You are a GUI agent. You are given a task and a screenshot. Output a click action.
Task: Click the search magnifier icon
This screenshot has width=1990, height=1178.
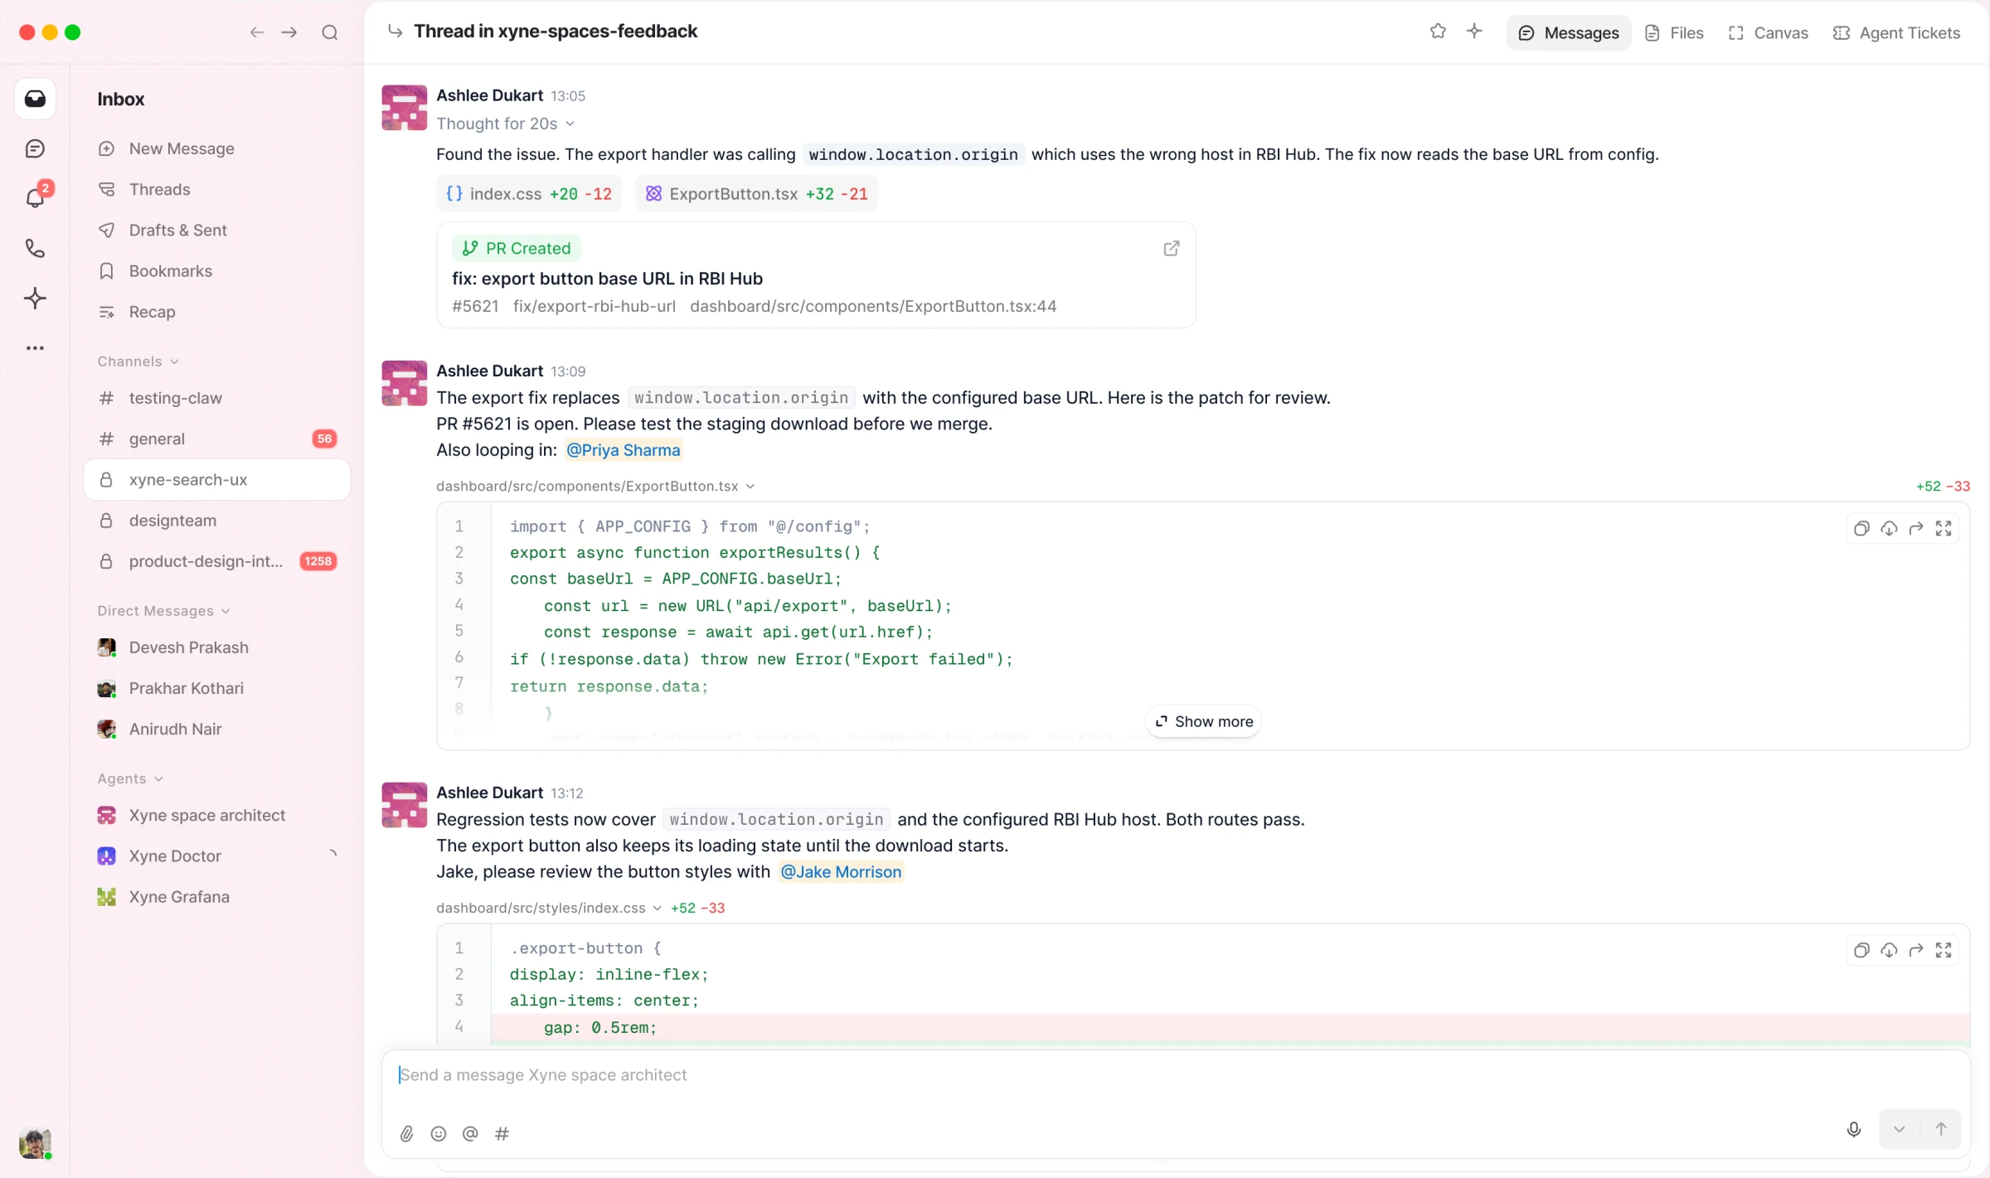[330, 32]
